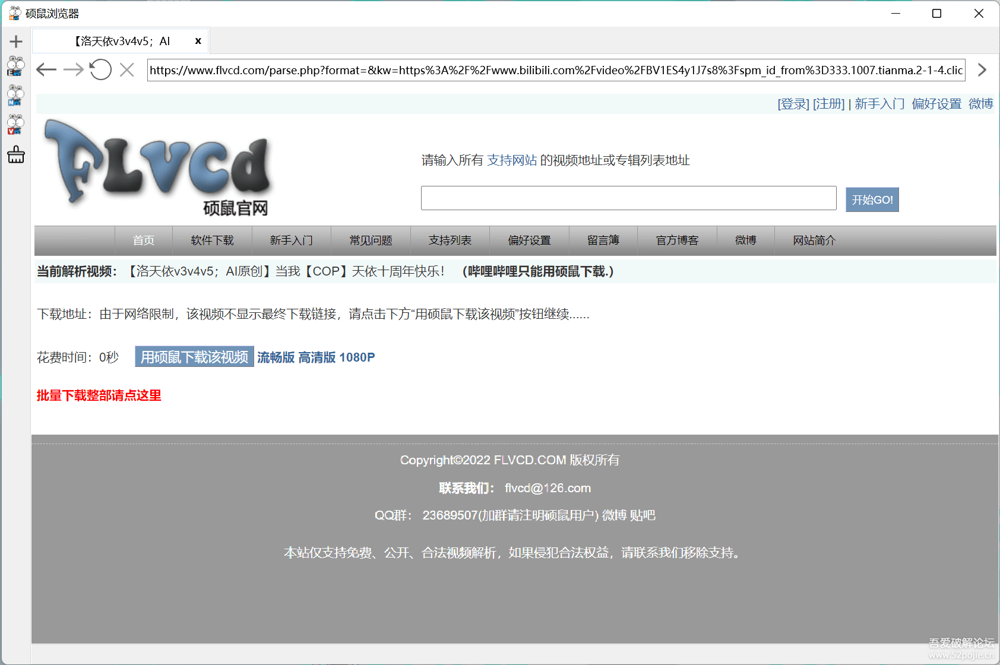The width and height of the screenshot is (1000, 665).
Task: Open the [注册] link
Action: coord(828,104)
